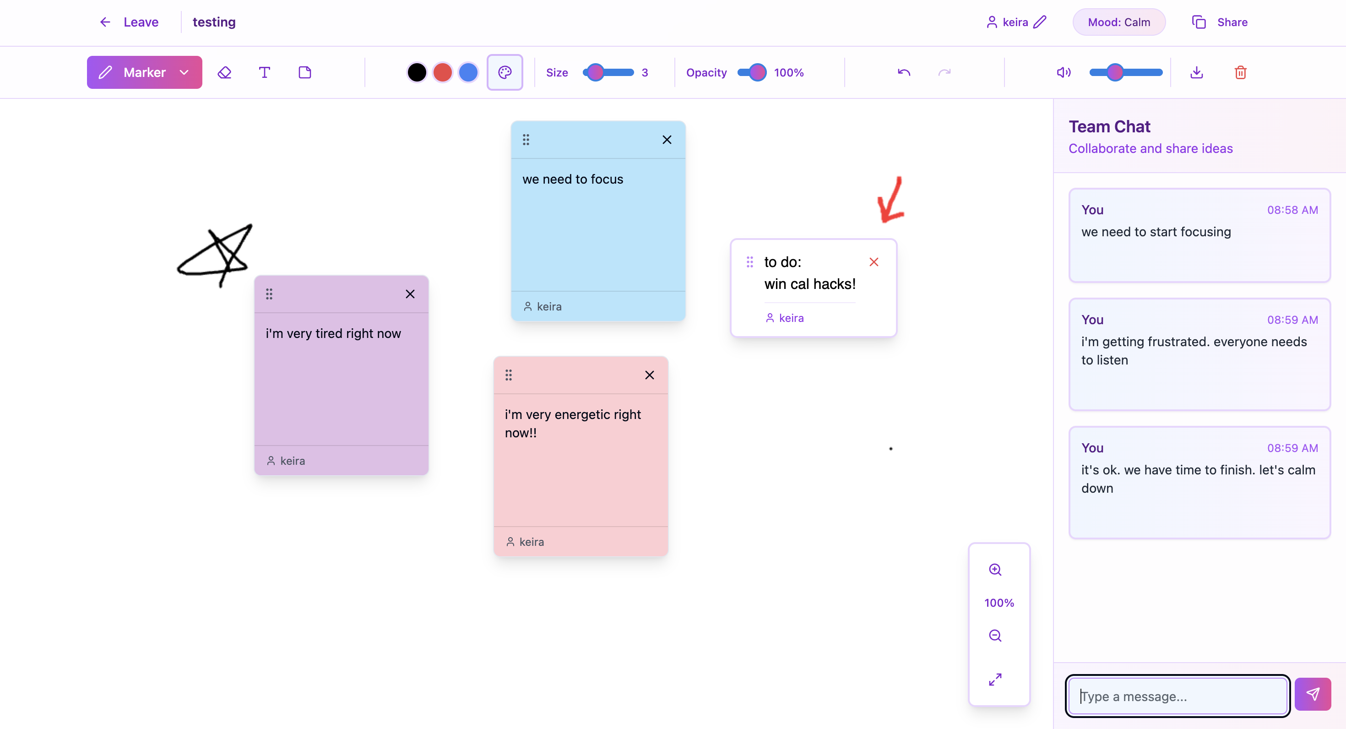
Task: Mute sound with speaker icon
Action: pos(1064,72)
